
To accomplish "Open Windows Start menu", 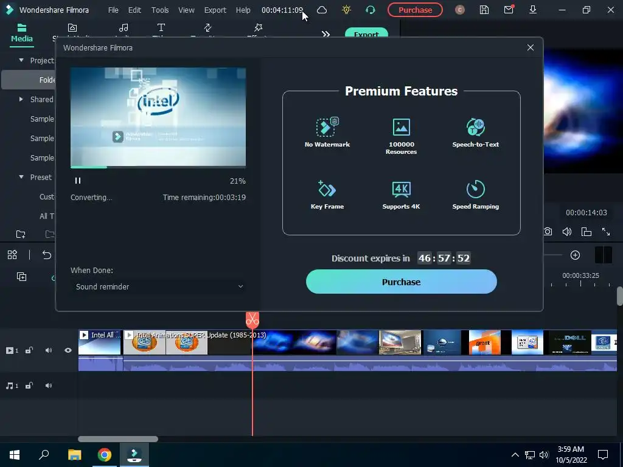I will 15,455.
